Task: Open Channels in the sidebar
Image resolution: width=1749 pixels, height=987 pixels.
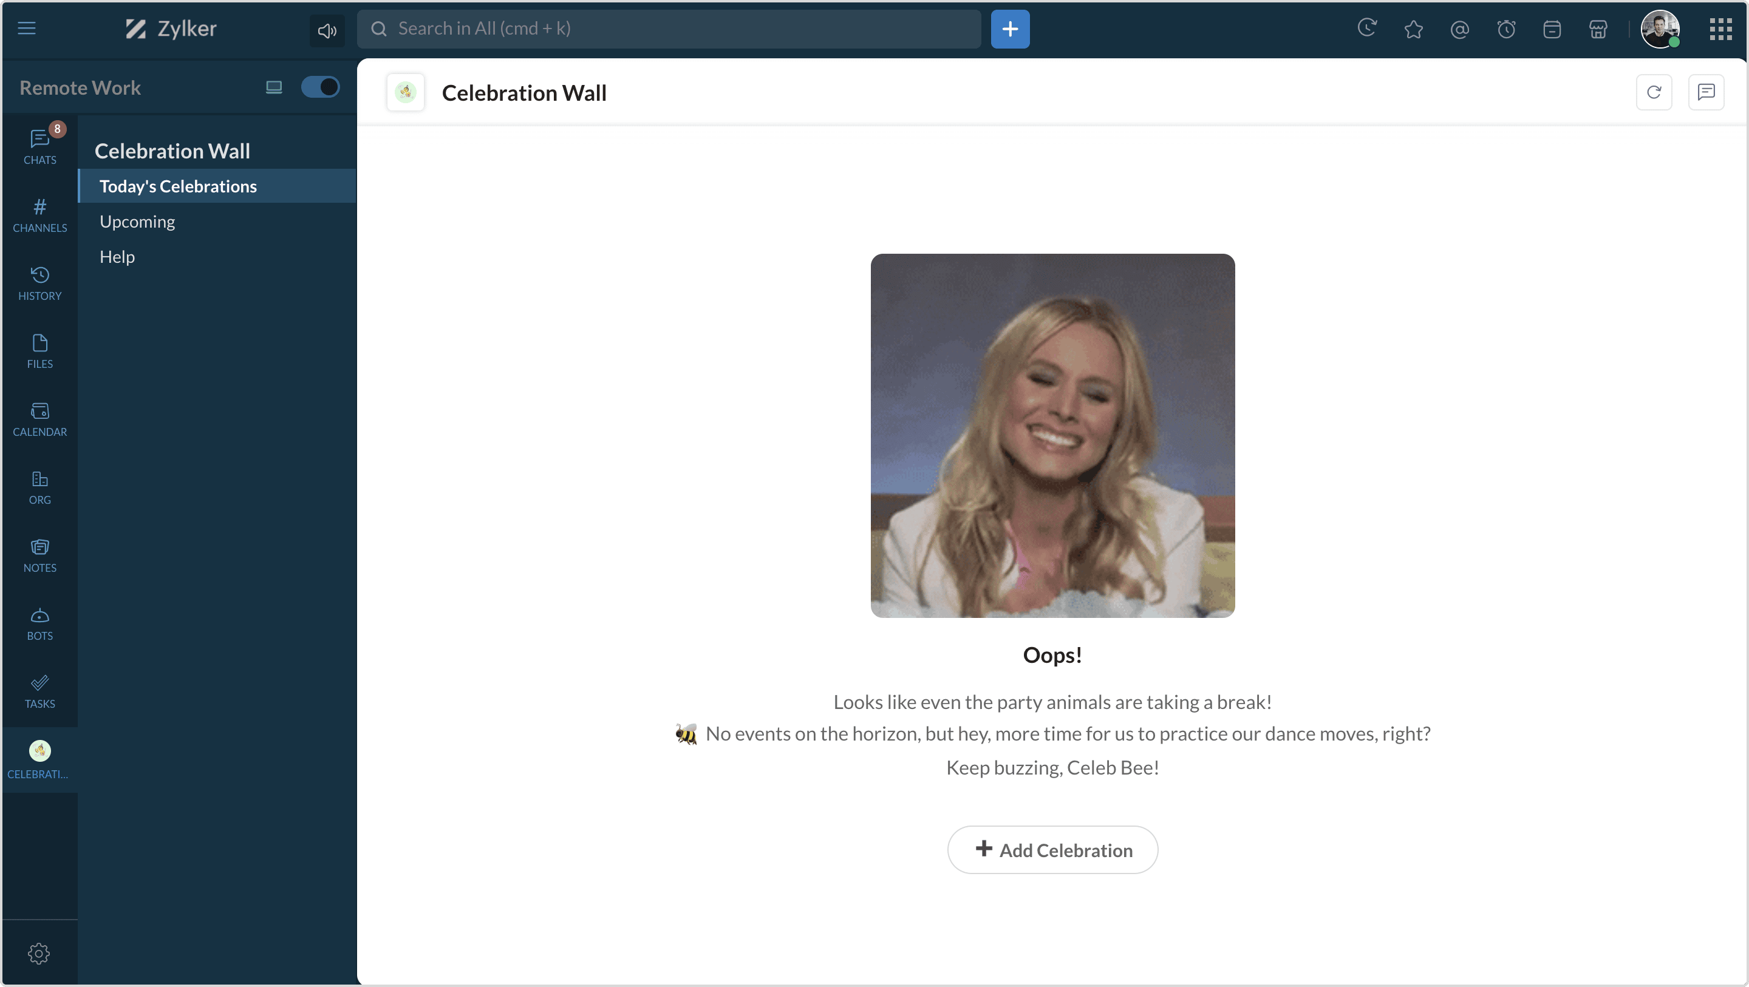Action: pos(39,216)
